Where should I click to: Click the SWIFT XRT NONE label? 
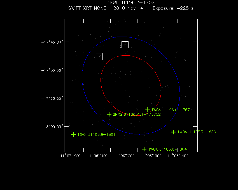pos(87,8)
